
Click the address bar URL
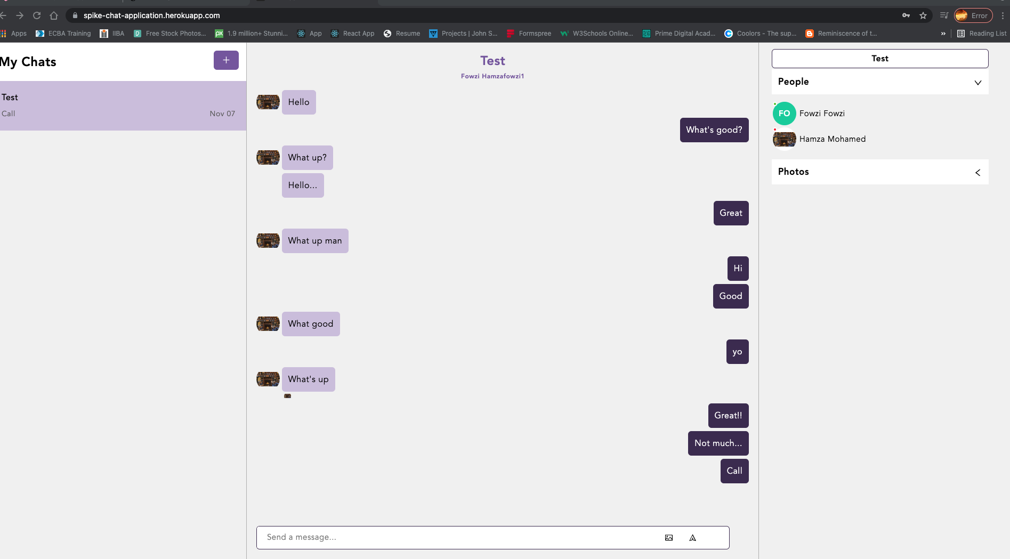pos(151,15)
